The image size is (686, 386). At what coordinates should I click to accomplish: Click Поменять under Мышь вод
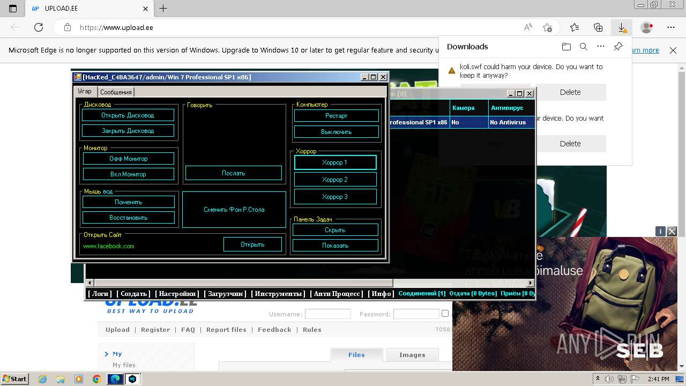[x=129, y=202]
